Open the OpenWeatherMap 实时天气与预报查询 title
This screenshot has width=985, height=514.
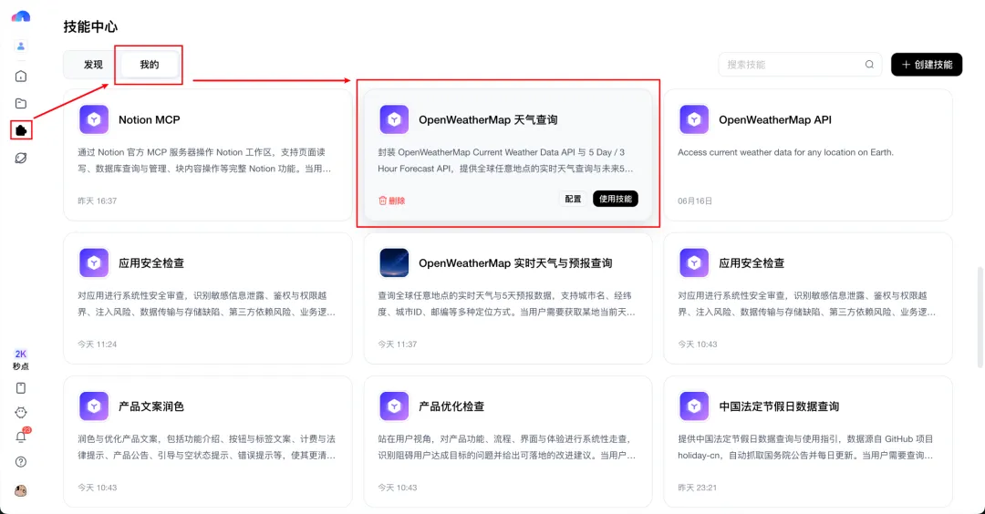tap(515, 263)
